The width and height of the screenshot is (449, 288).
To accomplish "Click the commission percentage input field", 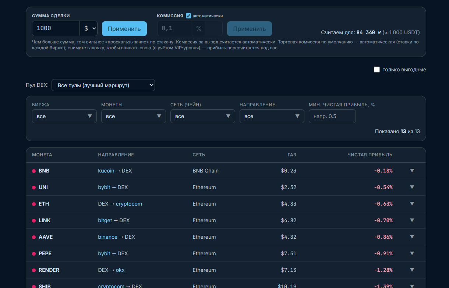I will pos(175,28).
